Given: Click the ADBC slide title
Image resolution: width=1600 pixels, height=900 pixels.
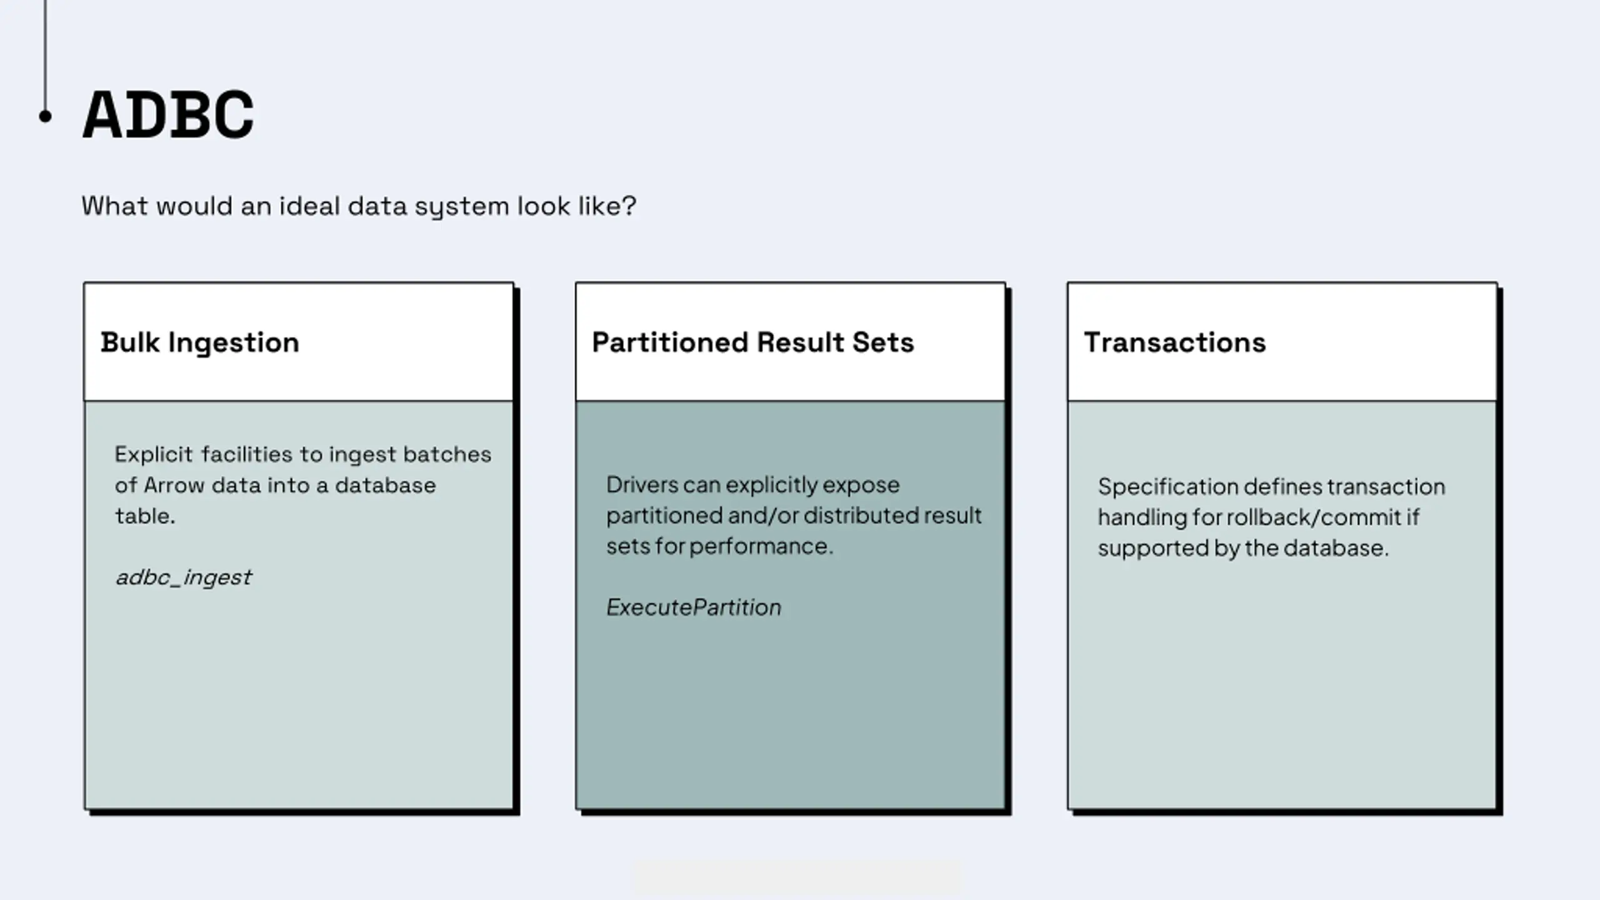Looking at the screenshot, I should [168, 114].
